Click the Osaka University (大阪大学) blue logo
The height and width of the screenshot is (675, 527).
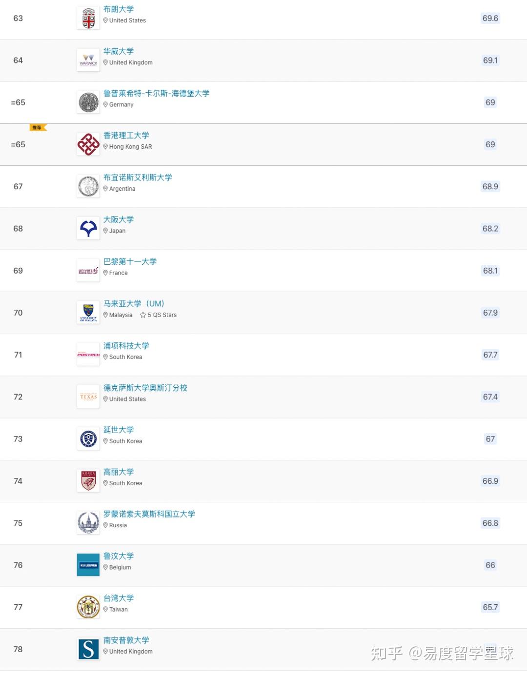coord(88,229)
